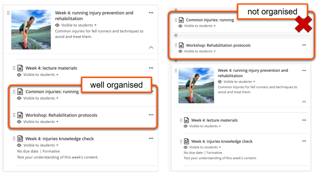This screenshot has width=317, height=173.
Task: Toggle eye icon under right panel's Common injuries: running
Action: point(180,26)
